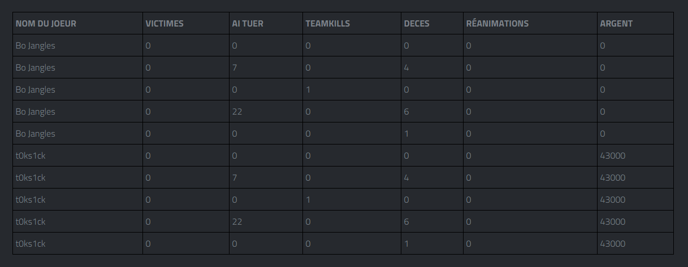Viewport: 688px width, 267px height.
Task: Select the RÉANIMATIONS column header
Action: point(497,24)
